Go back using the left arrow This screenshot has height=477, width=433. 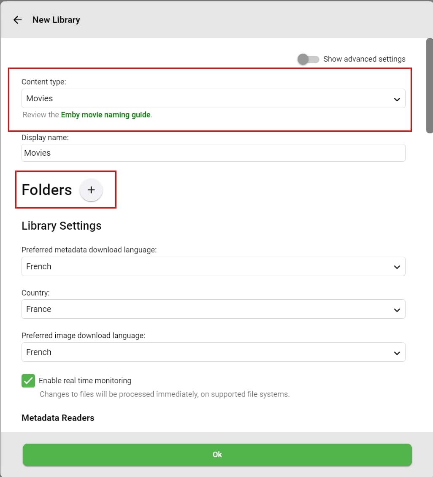tap(17, 20)
